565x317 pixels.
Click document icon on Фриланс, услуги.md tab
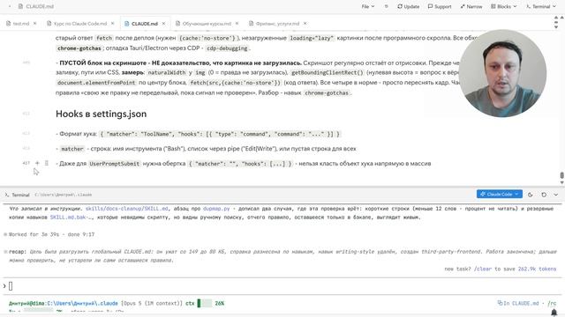pyautogui.click(x=251, y=24)
